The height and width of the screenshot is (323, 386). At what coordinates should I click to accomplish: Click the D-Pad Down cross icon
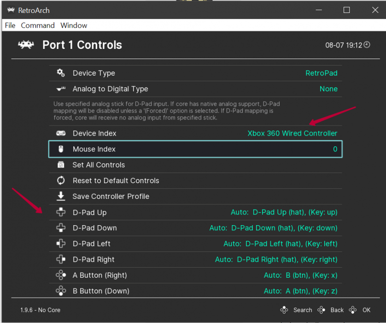tap(61, 228)
